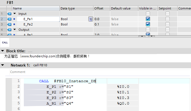The width and height of the screenshot is (191, 111).
Task: Click Network 1 title 'call FB10'
Action: [40, 65]
